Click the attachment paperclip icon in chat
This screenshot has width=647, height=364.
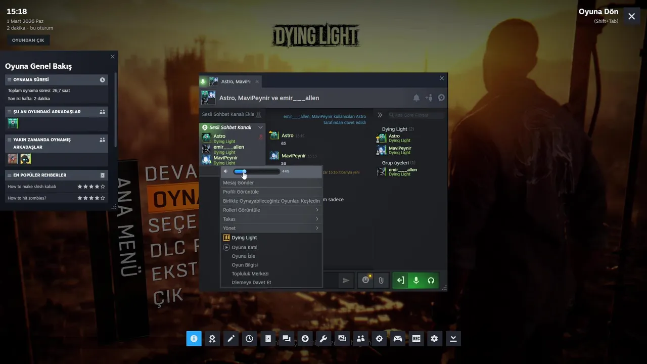pos(381,280)
